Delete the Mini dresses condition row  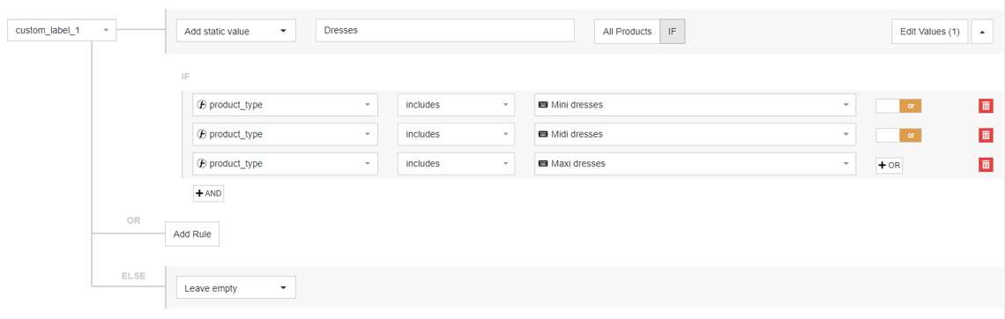coord(986,105)
